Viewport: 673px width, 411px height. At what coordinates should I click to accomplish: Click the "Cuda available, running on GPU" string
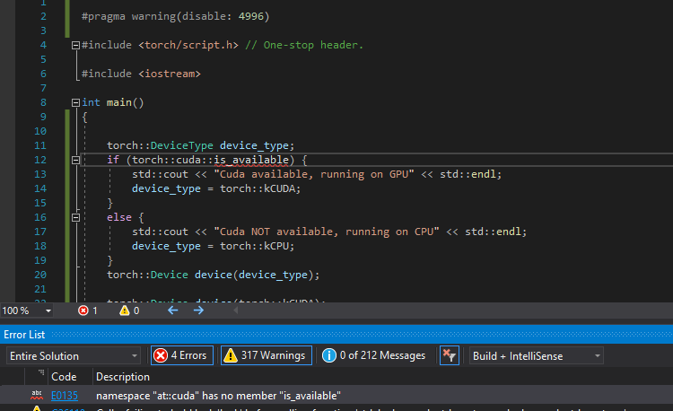click(314, 174)
